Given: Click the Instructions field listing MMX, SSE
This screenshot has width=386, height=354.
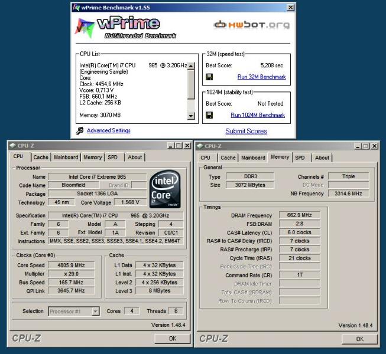Looking at the screenshot, I should 116,241.
